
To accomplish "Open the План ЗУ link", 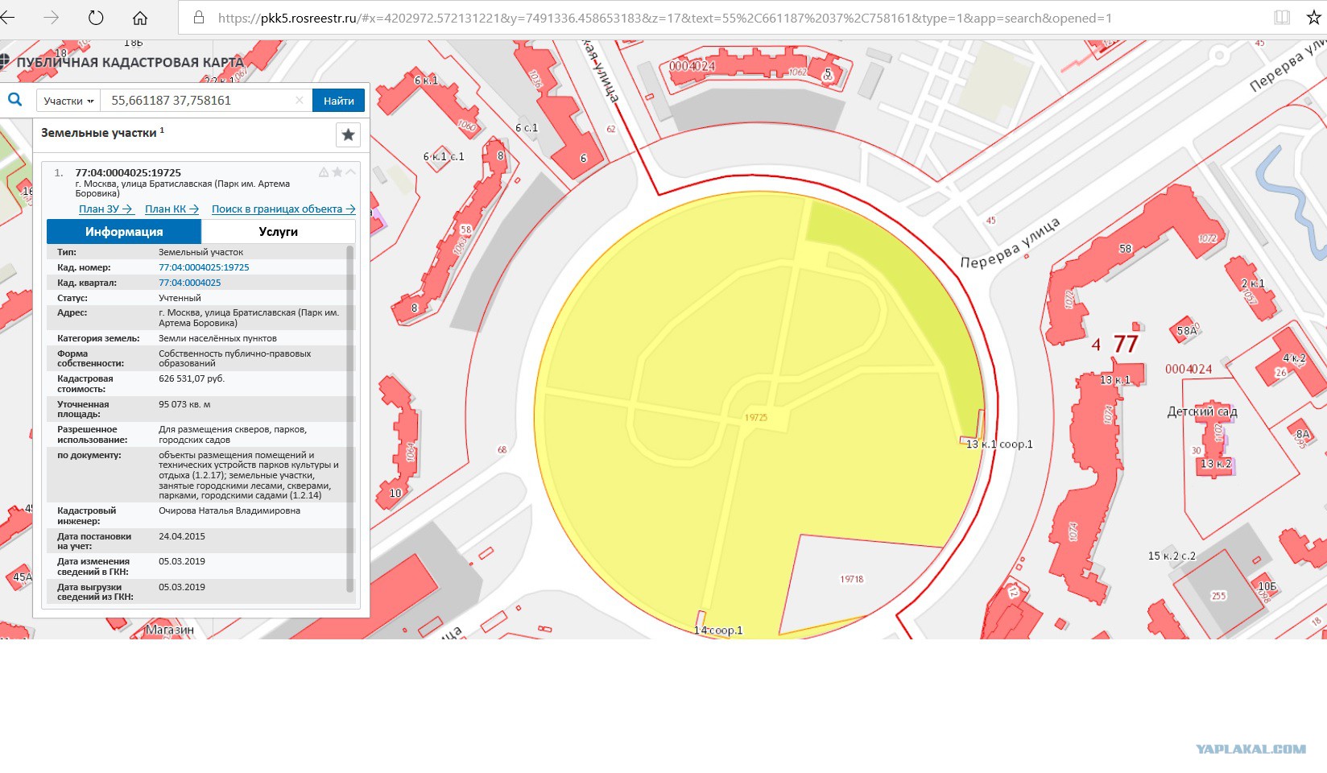I will tap(106, 209).
